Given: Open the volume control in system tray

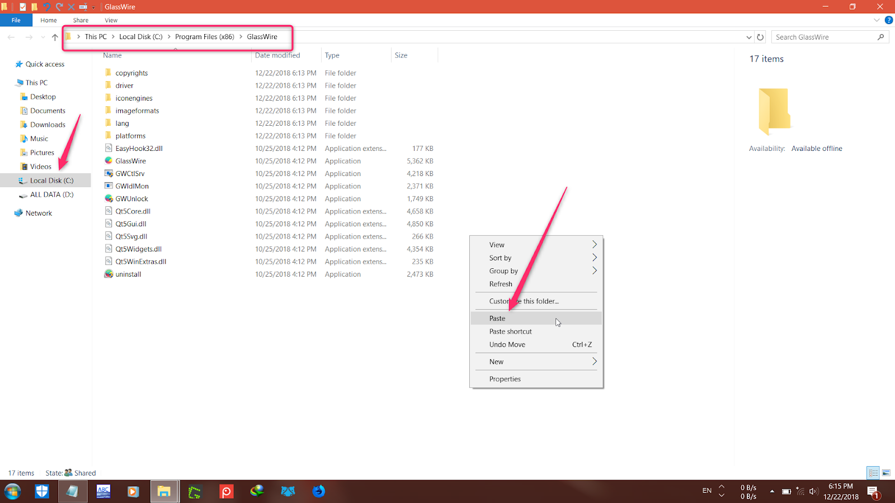Looking at the screenshot, I should tap(814, 491).
